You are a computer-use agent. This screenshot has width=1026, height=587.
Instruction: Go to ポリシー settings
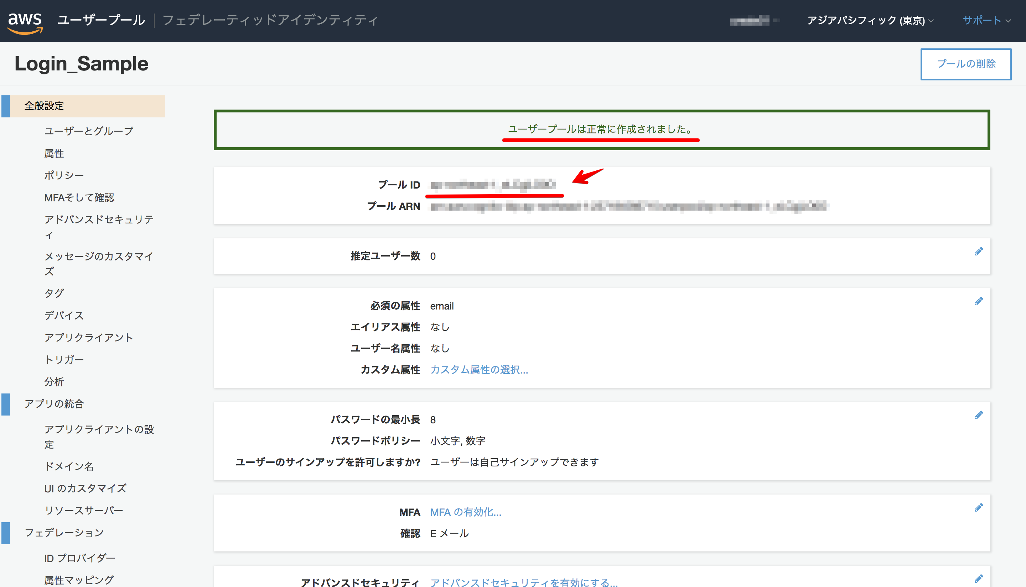coord(64,175)
